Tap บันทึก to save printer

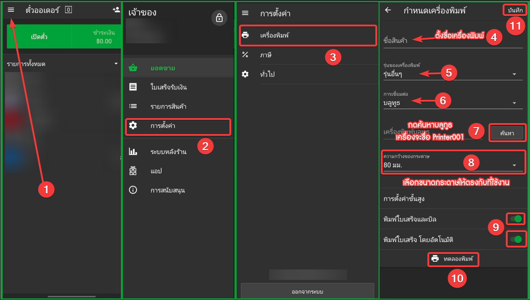515,10
